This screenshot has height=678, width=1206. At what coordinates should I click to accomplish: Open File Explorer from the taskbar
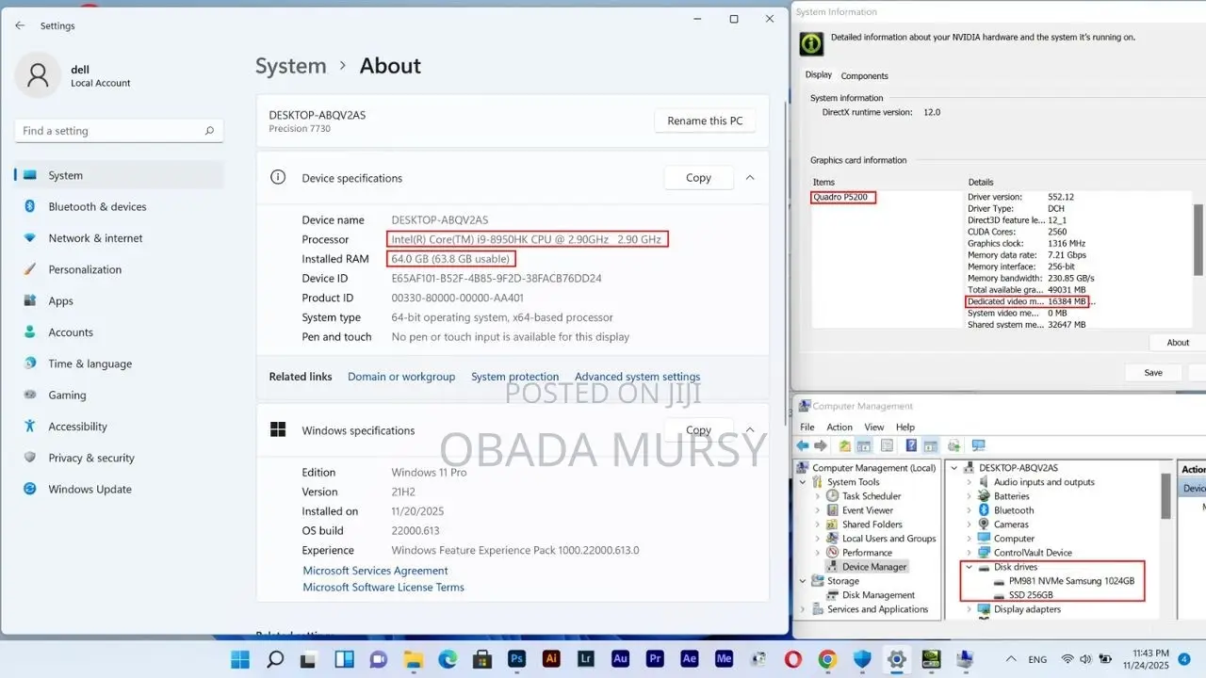click(x=414, y=659)
